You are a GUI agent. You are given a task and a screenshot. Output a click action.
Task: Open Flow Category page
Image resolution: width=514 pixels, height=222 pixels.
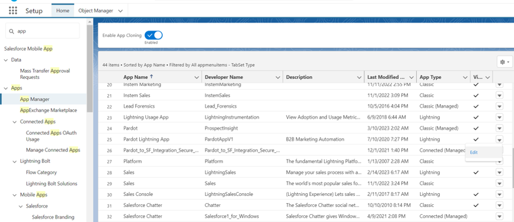(x=41, y=173)
